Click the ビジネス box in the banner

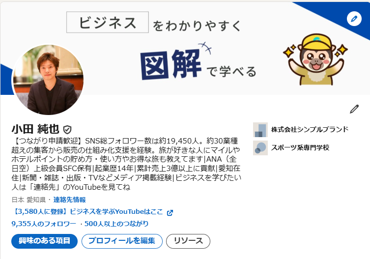(108, 22)
